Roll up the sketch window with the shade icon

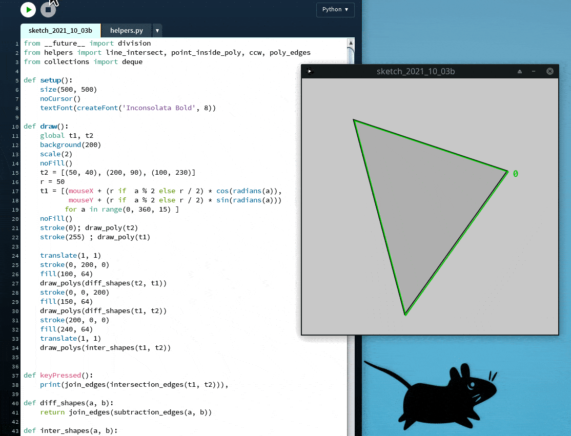coord(519,71)
